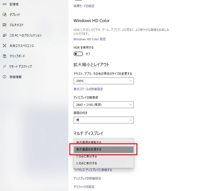Image resolution: width=222 pixels, height=191 pixels.
Task: Click the クリップボード clipboard icon
Action: coord(5,56)
